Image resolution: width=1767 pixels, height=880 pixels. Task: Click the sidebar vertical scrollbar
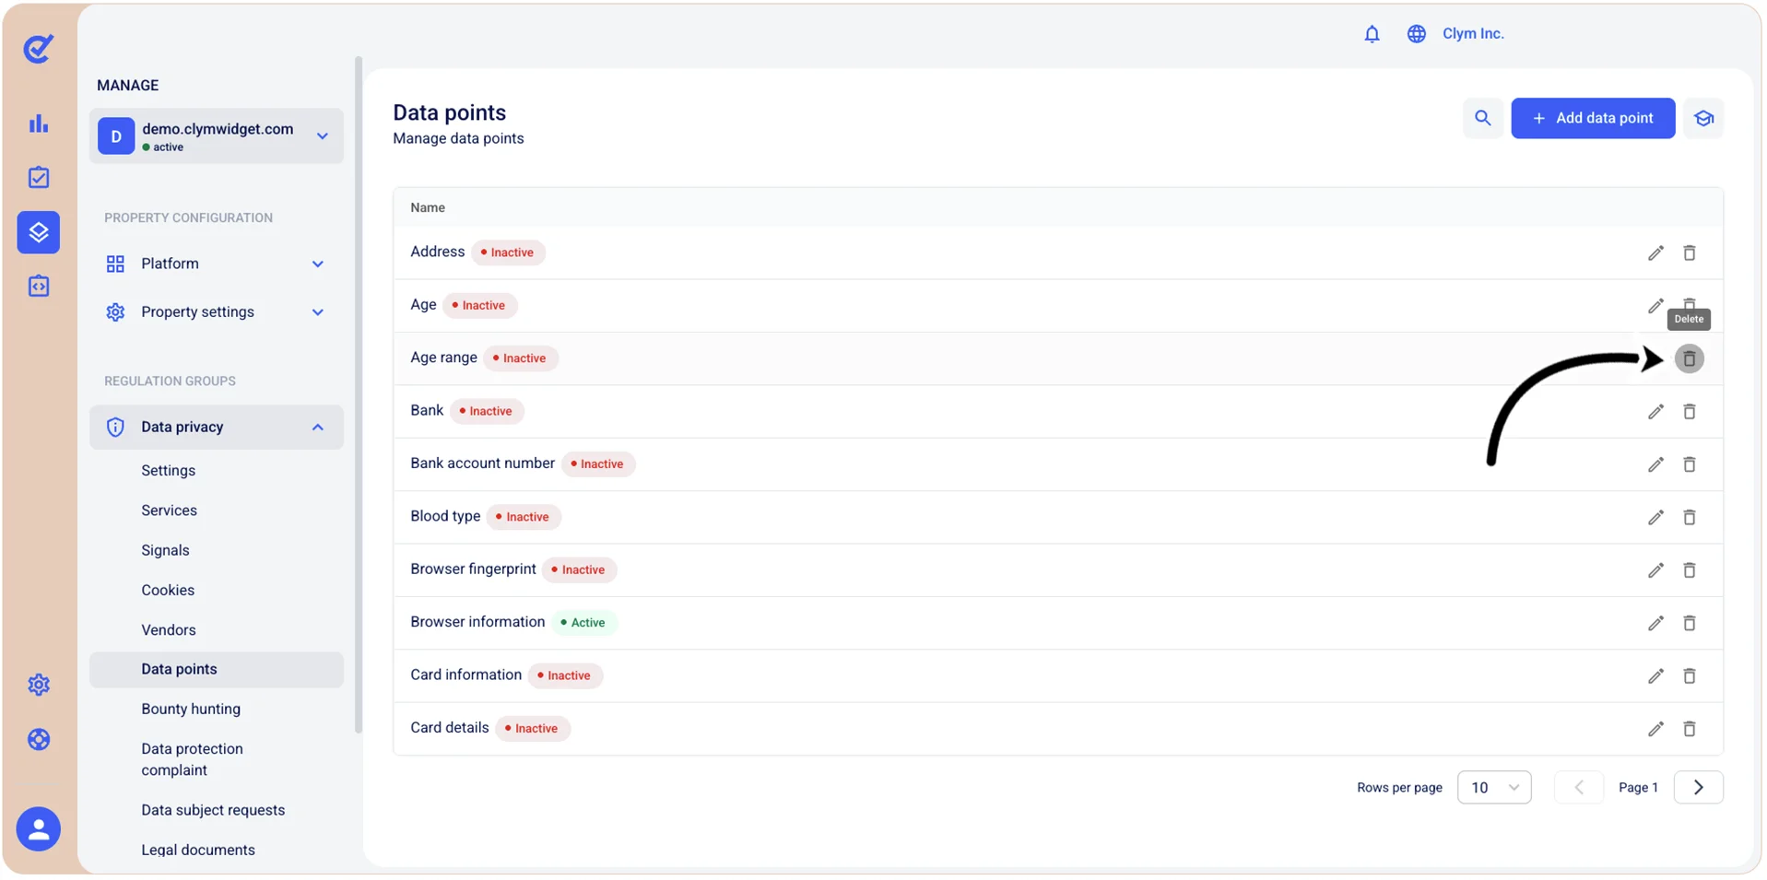358,396
